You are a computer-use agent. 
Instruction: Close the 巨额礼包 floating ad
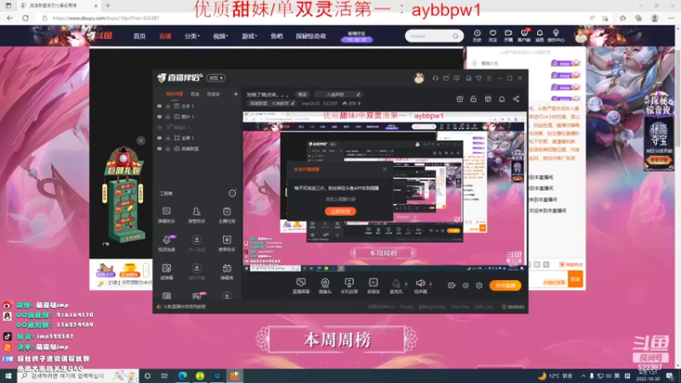140,140
